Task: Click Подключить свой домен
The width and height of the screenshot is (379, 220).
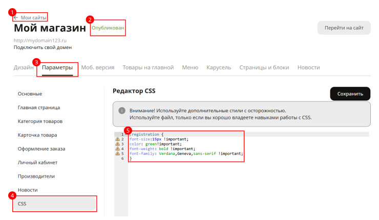Action: 43,47
